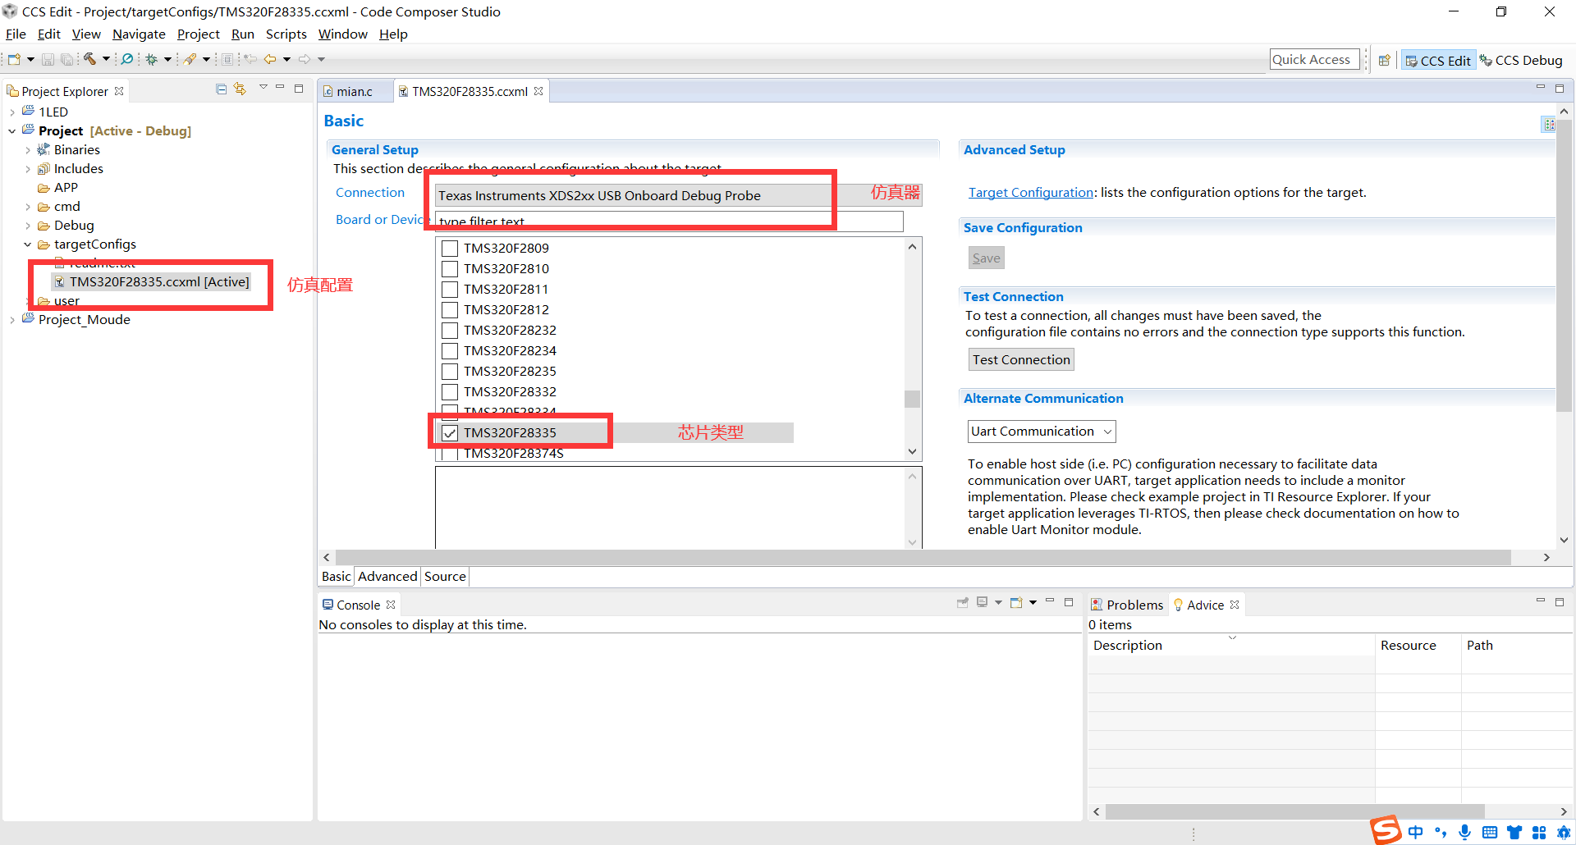Click the Display Selected Console monitor icon

(x=983, y=602)
